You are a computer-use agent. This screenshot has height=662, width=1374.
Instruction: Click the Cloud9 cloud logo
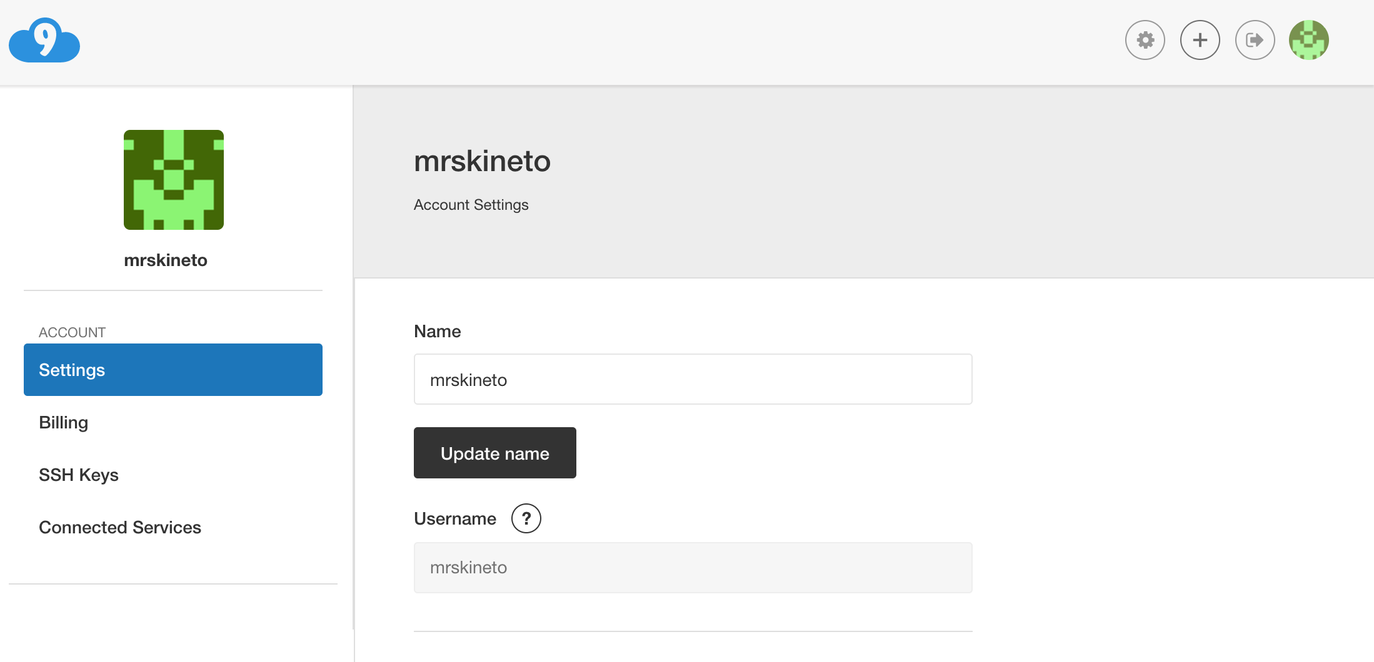[44, 41]
